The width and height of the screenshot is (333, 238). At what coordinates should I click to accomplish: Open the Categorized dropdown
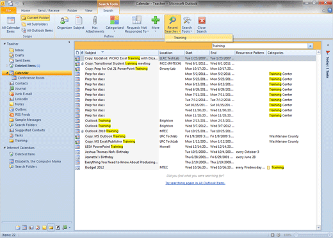(115, 24)
